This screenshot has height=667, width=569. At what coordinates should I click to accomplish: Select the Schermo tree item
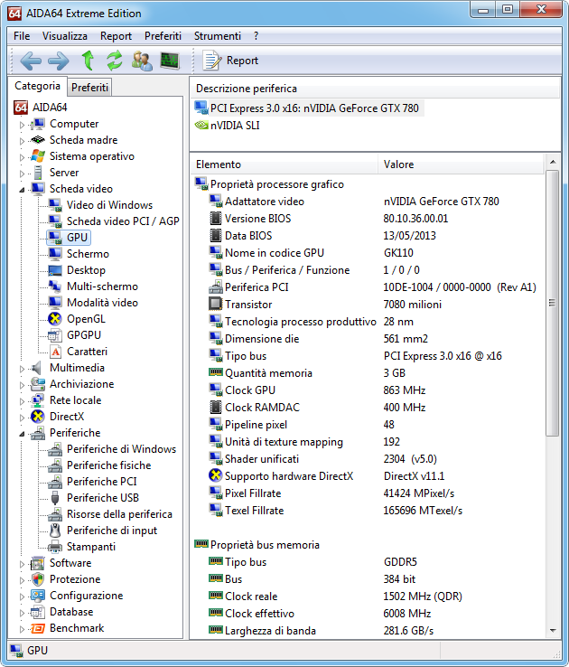pyautogui.click(x=88, y=254)
